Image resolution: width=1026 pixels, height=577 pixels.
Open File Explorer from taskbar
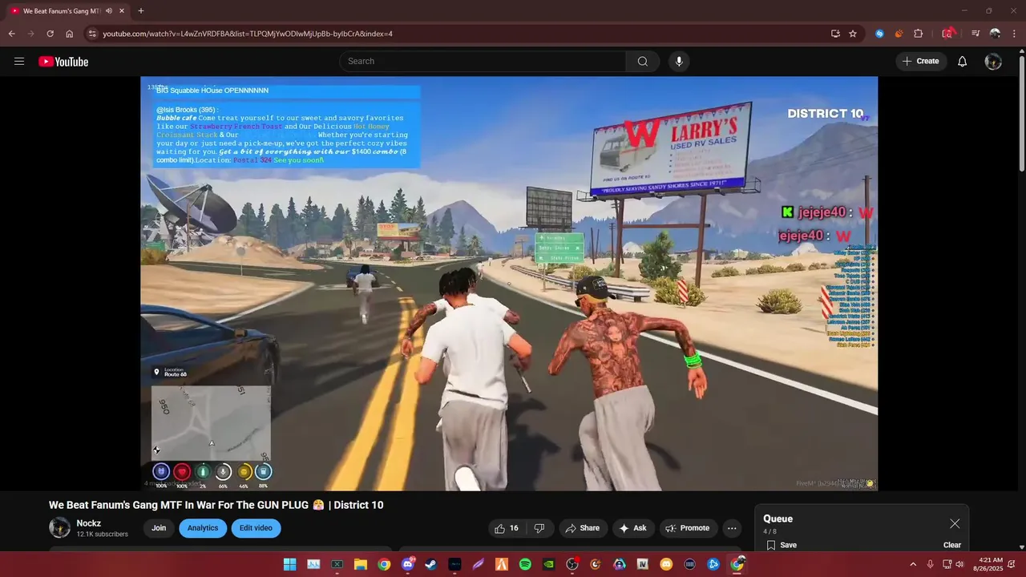[361, 564]
